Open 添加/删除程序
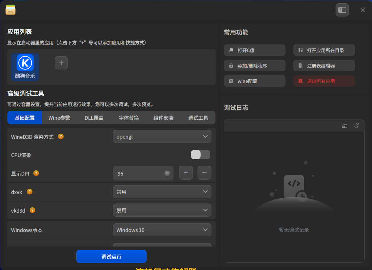Screen dimensions: 372x270 [255, 65]
